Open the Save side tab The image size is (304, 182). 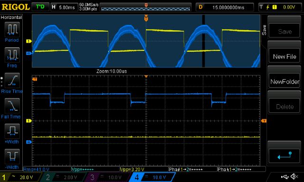(x=264, y=30)
